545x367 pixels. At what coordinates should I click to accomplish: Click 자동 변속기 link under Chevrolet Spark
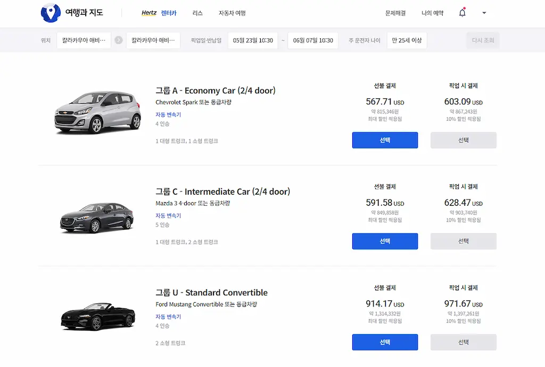click(168, 114)
